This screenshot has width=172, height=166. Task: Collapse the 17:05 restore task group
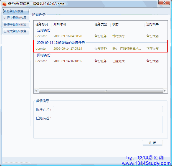61,43
